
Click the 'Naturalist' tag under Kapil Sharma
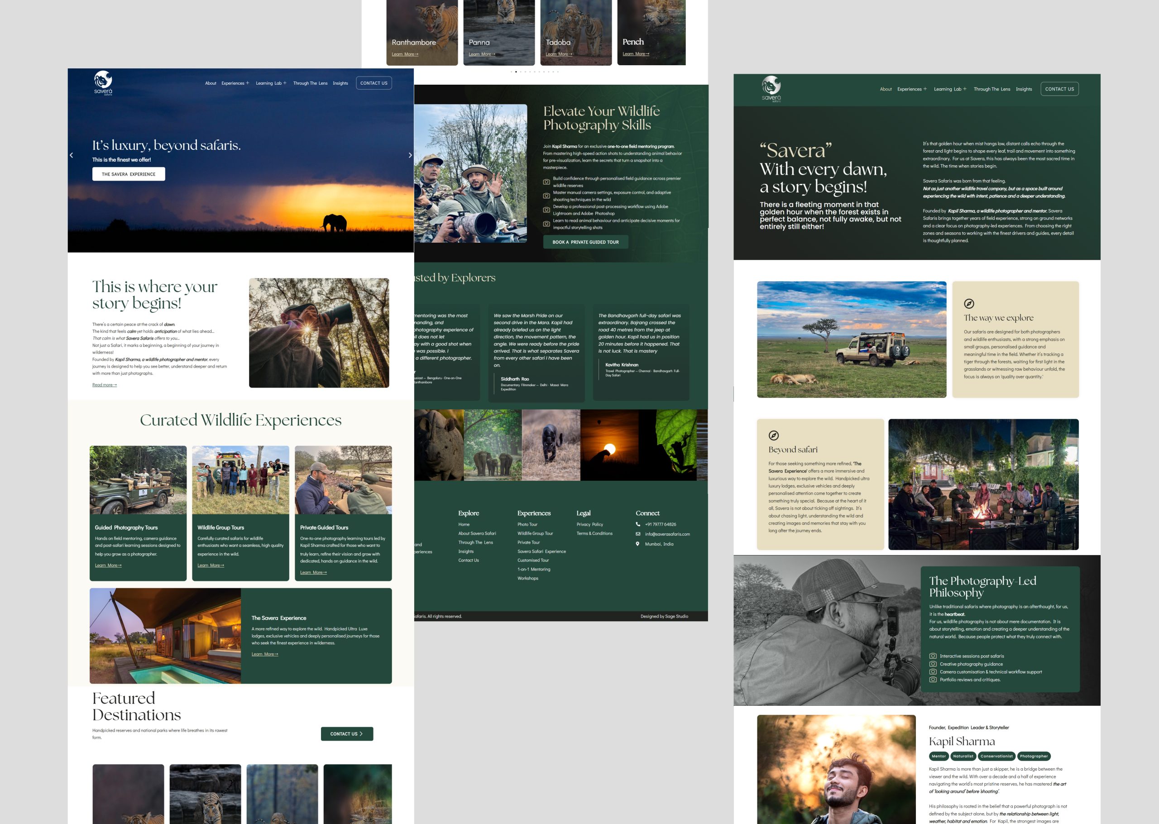963,756
